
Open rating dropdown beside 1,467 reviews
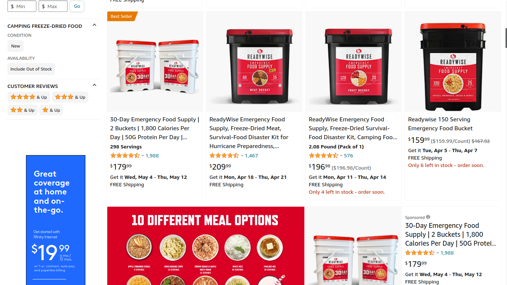[x=242, y=156]
